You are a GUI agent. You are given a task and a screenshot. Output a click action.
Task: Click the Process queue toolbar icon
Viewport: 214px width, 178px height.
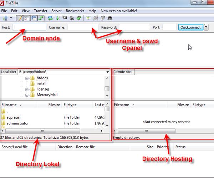pos(57,18)
